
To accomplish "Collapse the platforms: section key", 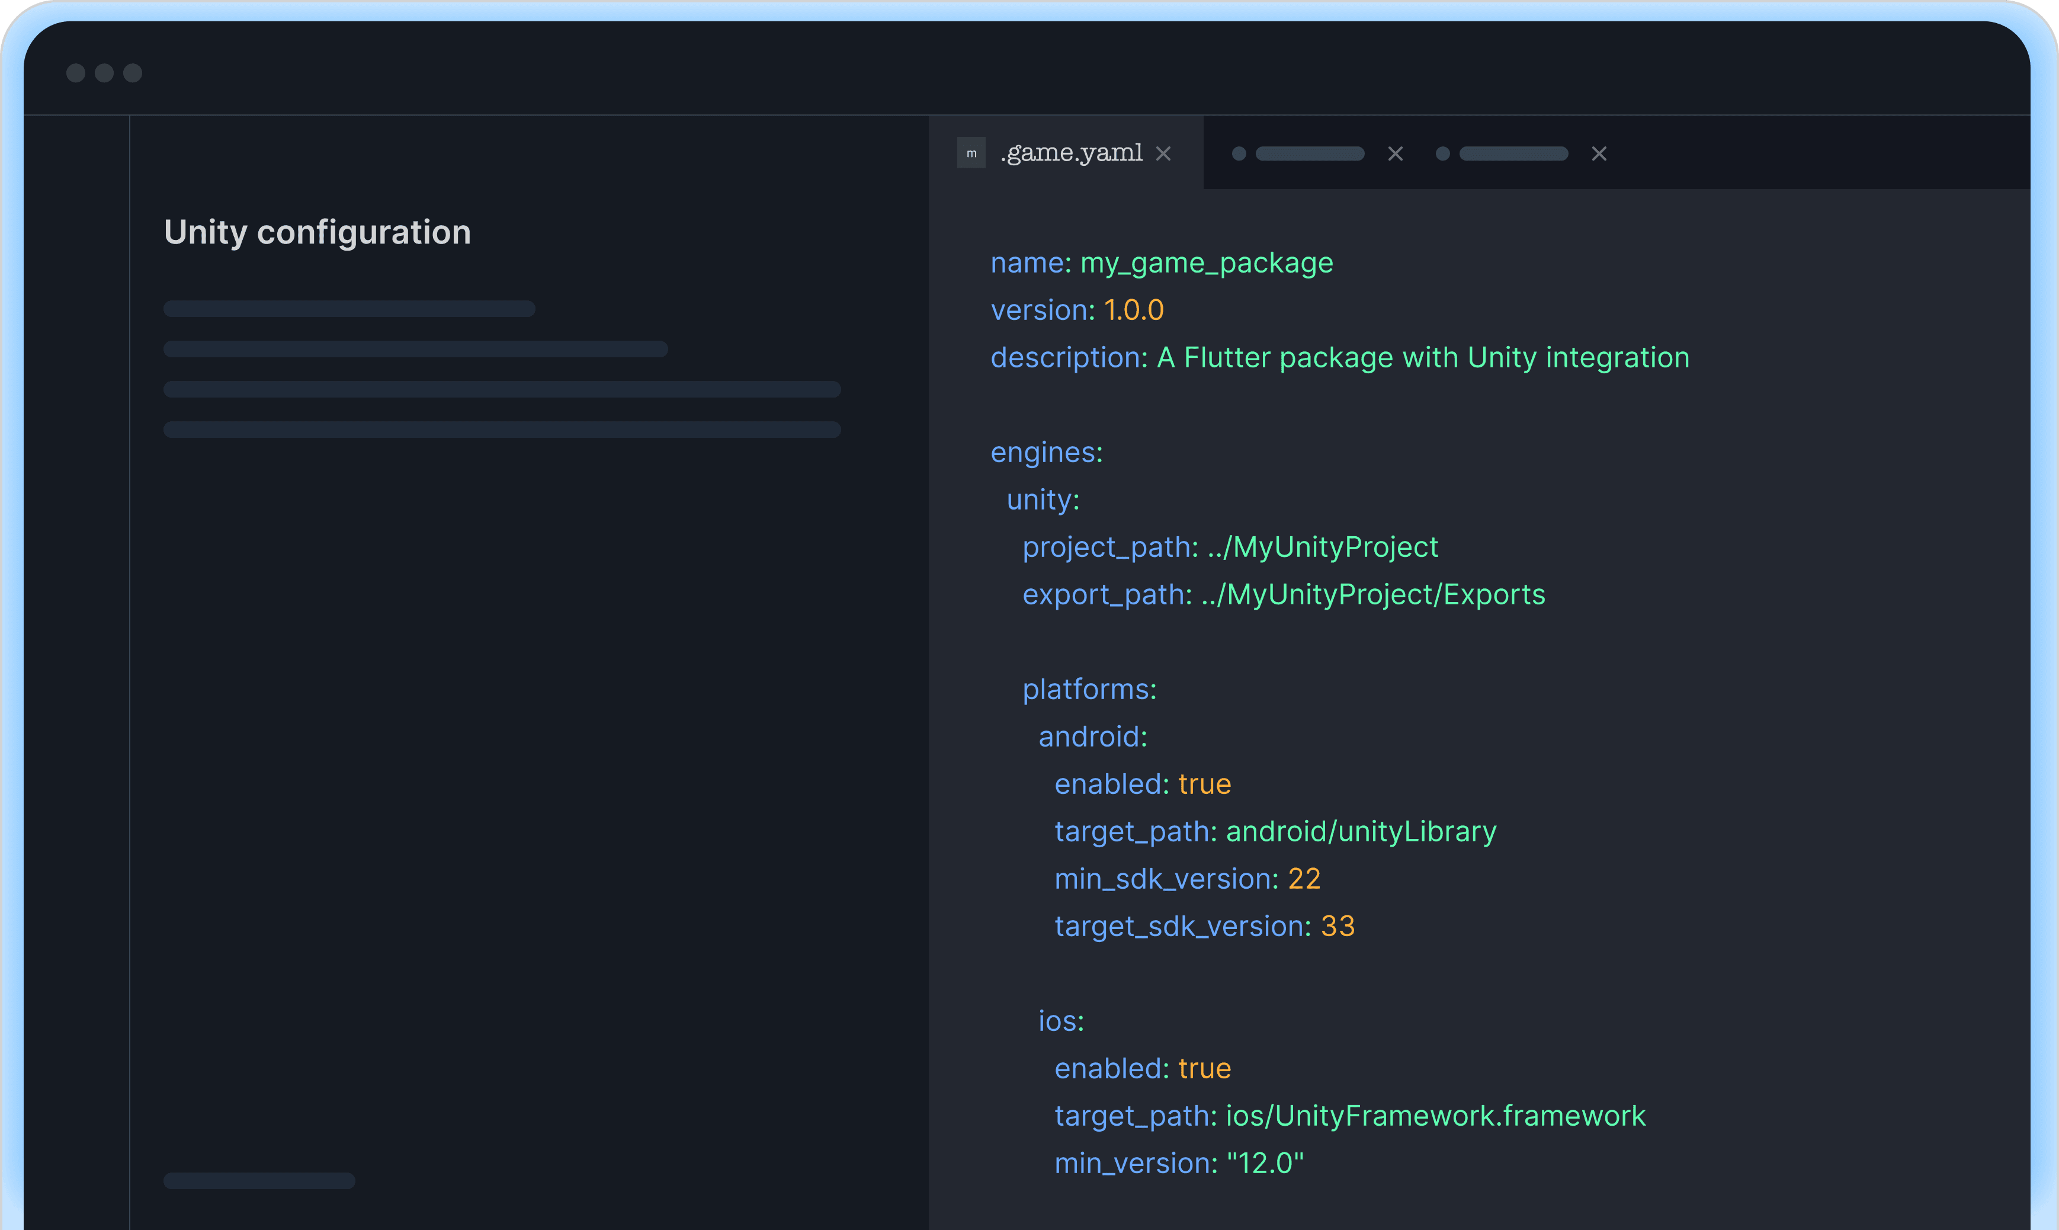I will [x=1089, y=690].
